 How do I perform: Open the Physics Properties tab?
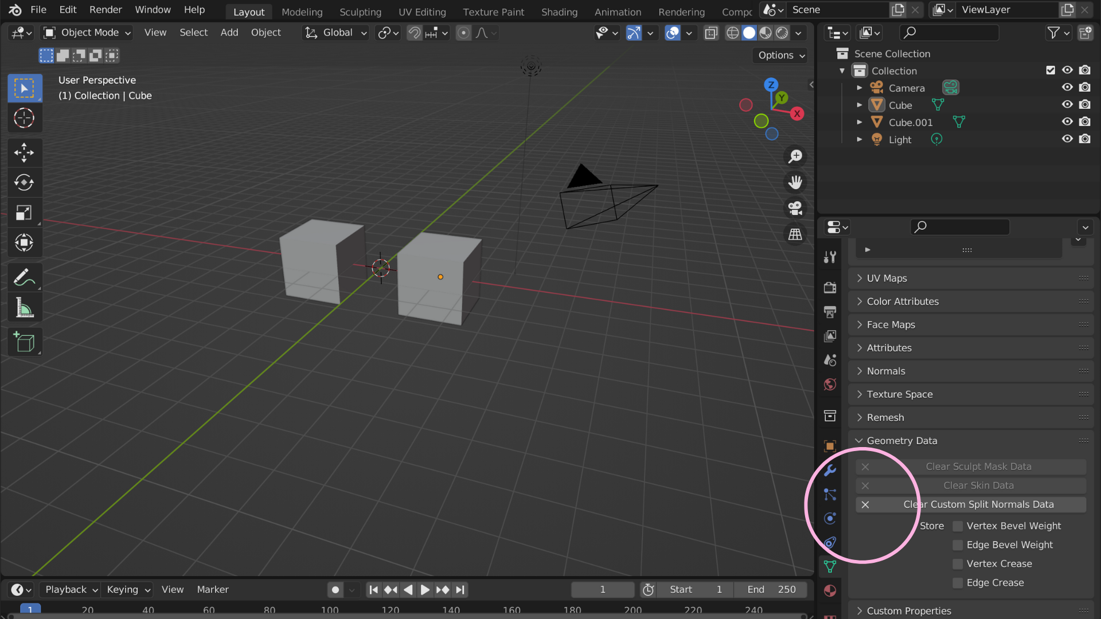coord(830,518)
